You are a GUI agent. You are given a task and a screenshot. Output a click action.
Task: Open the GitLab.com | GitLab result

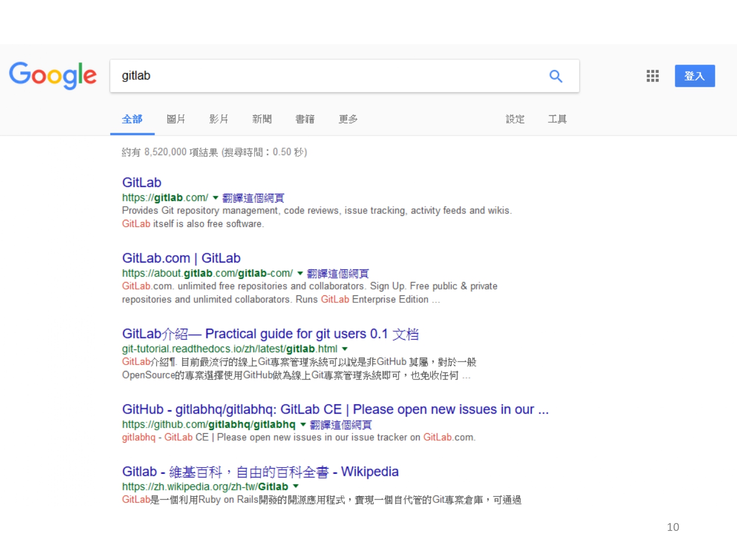[x=181, y=258]
